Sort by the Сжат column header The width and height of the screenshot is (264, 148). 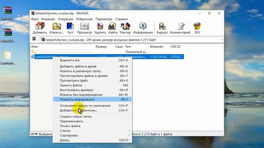[119, 46]
